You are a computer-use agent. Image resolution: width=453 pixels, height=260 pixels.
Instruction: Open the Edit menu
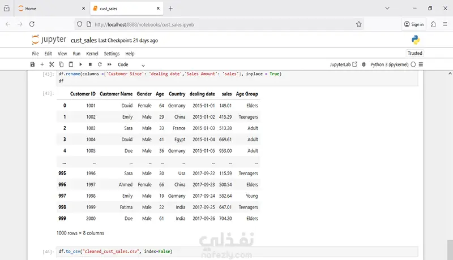coord(48,54)
